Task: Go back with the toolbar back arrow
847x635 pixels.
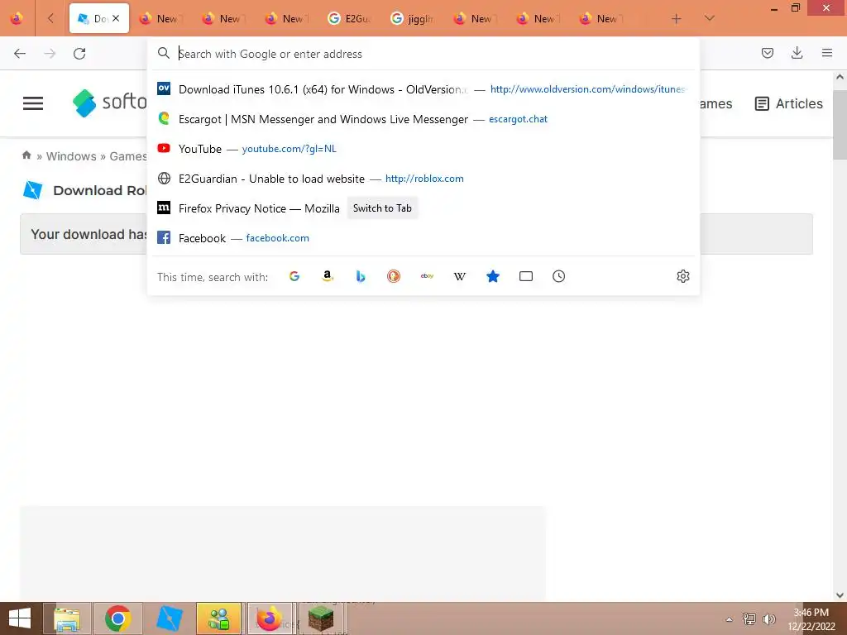Action: (20, 54)
